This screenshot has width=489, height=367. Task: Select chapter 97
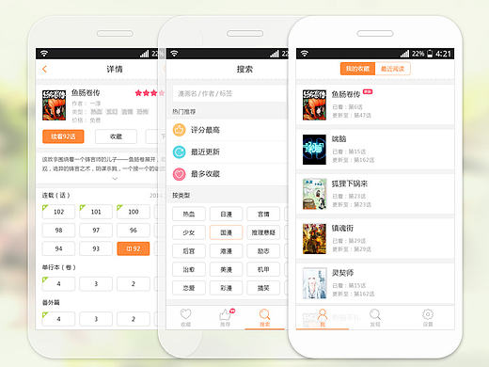click(x=96, y=231)
